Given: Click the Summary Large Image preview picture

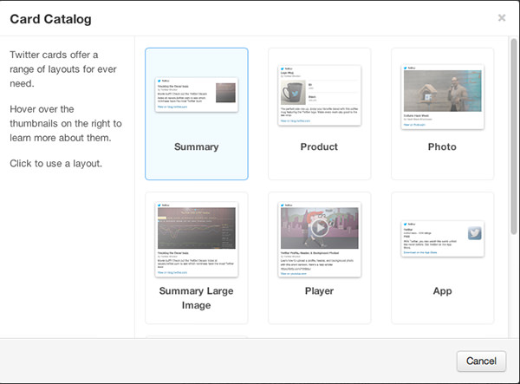Looking at the screenshot, I should pyautogui.click(x=197, y=230).
